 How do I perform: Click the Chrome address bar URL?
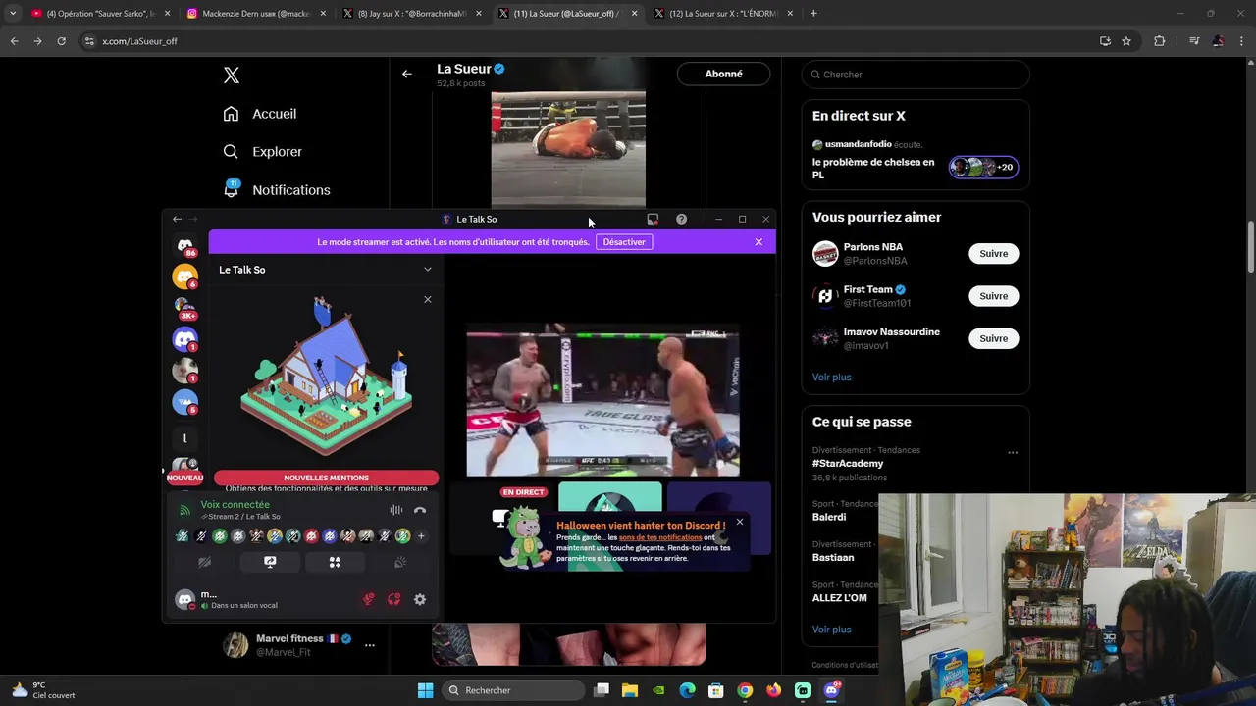pos(139,41)
